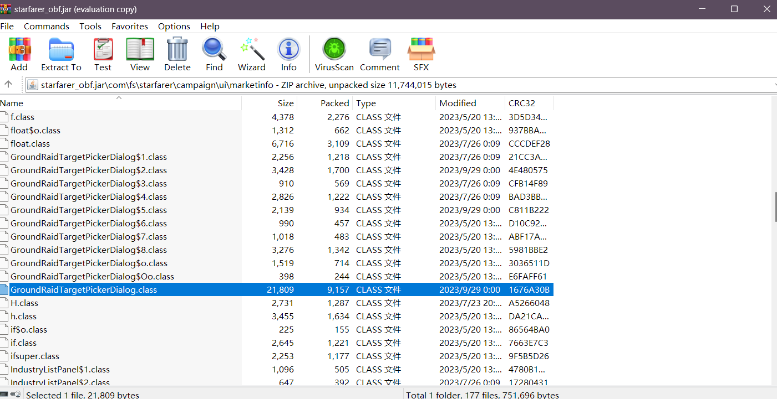Image resolution: width=777 pixels, height=399 pixels.
Task: Open the Commands menu
Action: (47, 26)
